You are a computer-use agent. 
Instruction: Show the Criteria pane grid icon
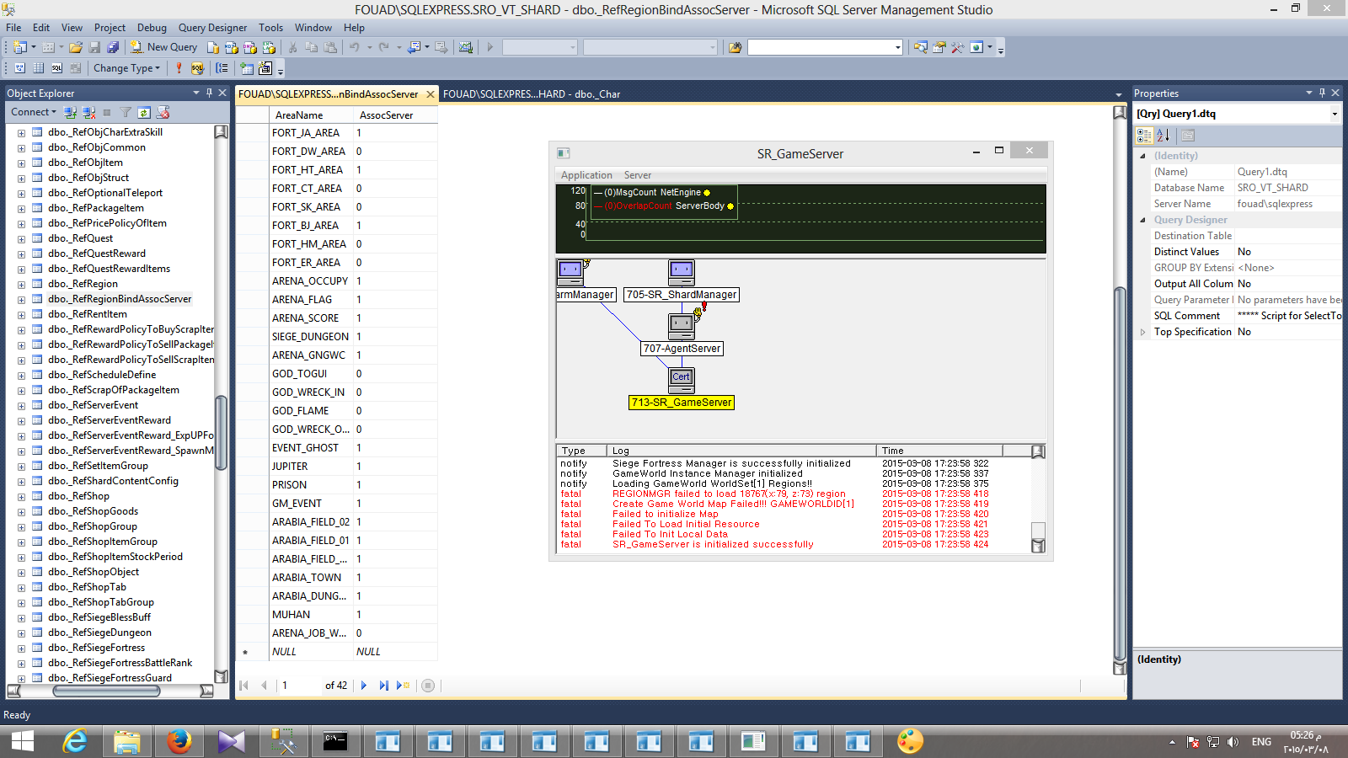38,68
